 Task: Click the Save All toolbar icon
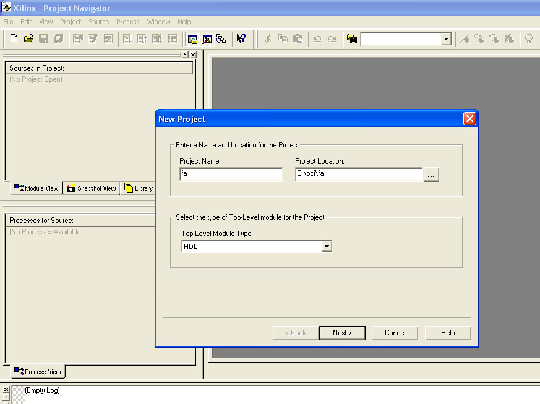(59, 38)
